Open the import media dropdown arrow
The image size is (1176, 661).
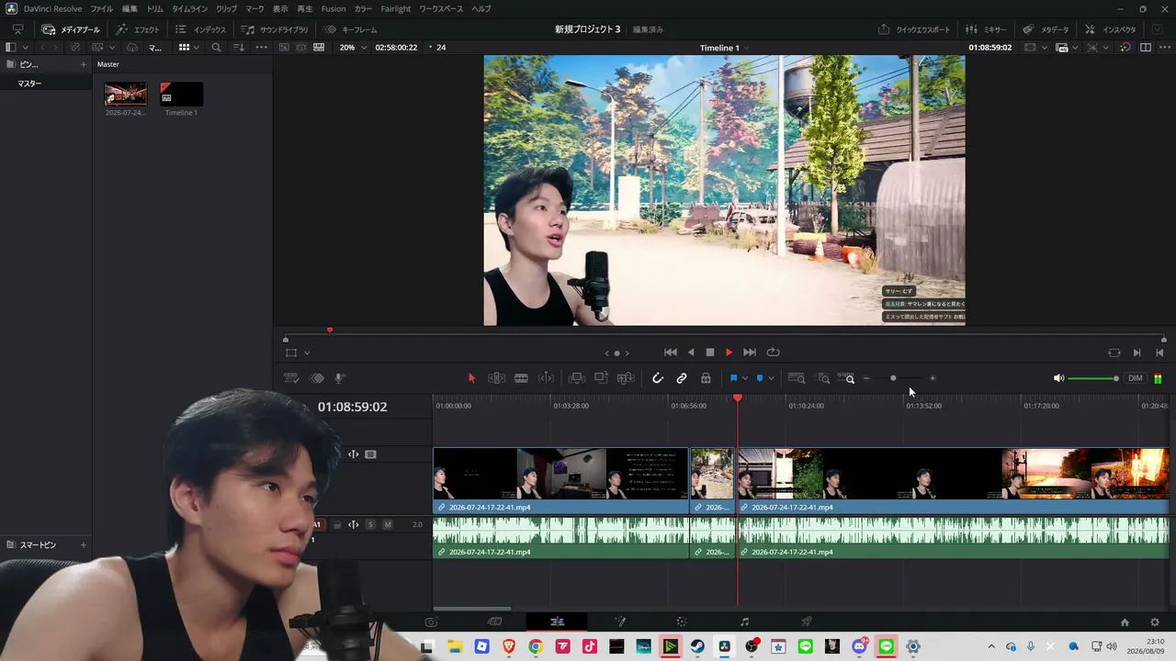(x=112, y=48)
